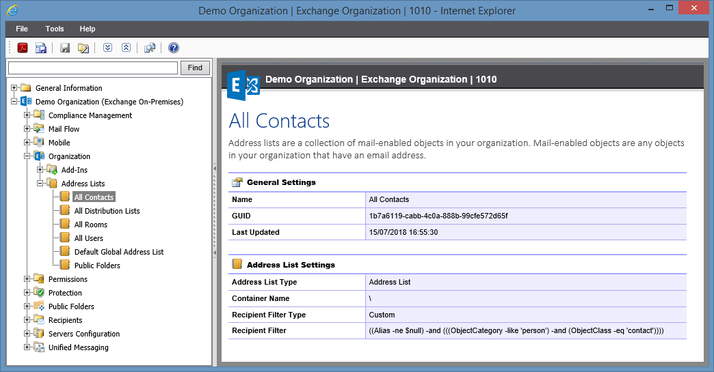Select the Organization tree label
The width and height of the screenshot is (714, 372).
pyautogui.click(x=69, y=156)
